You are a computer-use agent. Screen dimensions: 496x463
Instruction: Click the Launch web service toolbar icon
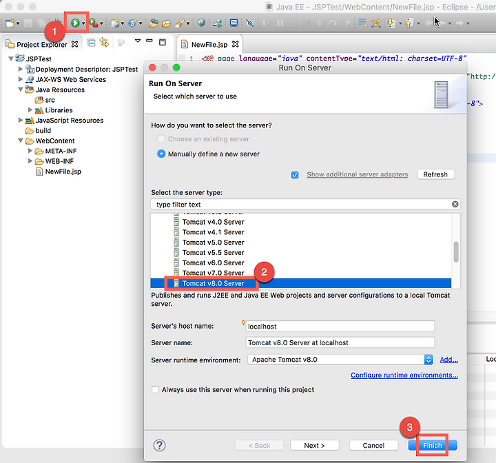(x=217, y=23)
